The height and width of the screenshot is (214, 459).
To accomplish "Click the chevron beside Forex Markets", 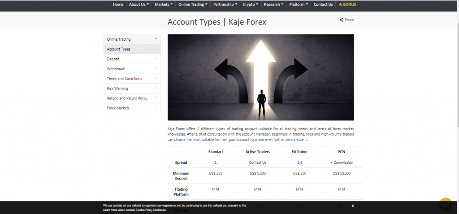I will [x=156, y=107].
